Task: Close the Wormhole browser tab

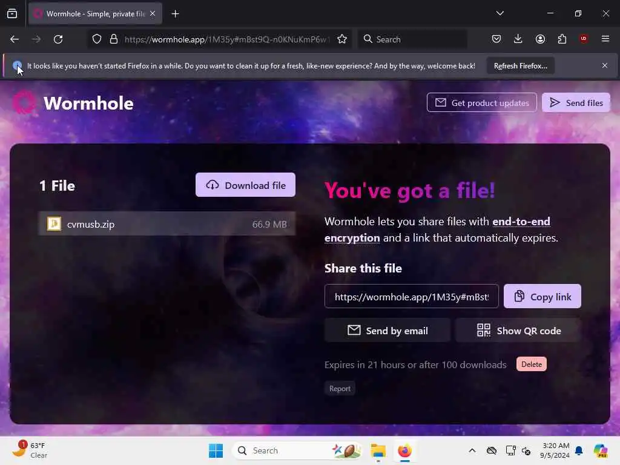Action: point(153,13)
